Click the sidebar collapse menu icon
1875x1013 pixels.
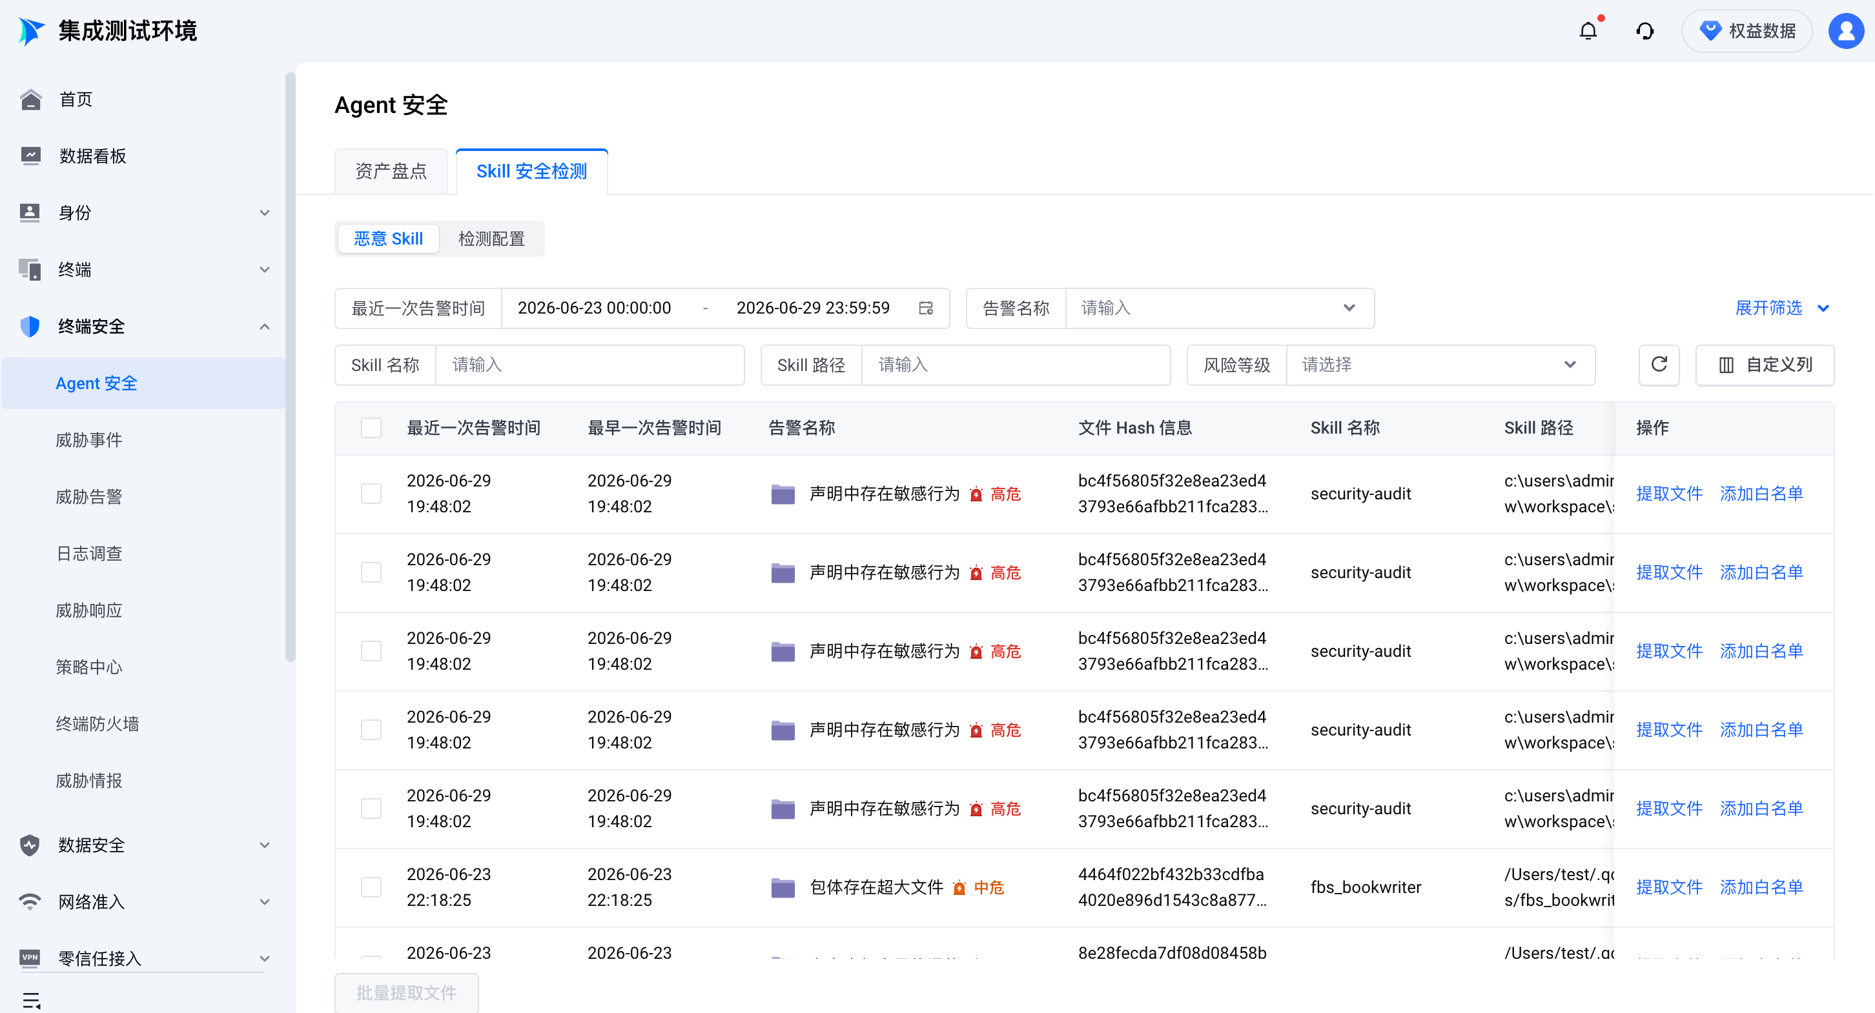click(x=31, y=1001)
